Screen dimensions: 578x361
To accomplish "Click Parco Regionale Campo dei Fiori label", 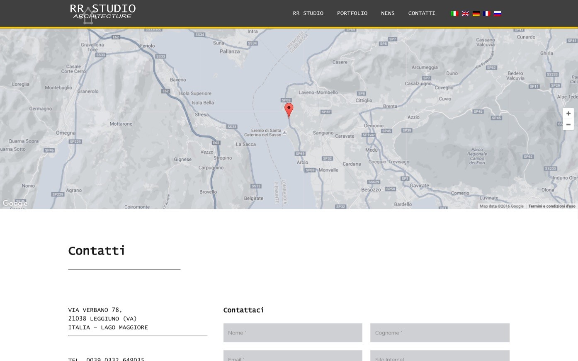I will 477,156.
